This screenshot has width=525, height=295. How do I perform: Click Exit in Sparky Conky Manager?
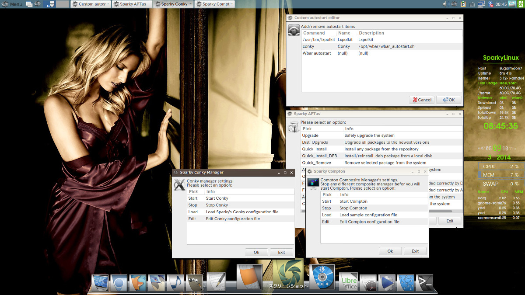click(x=281, y=252)
